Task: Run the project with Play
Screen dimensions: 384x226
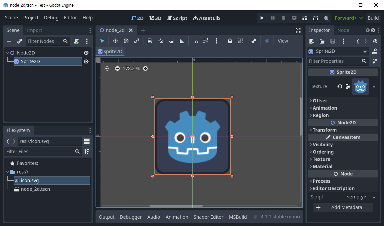Action: pyautogui.click(x=262, y=18)
